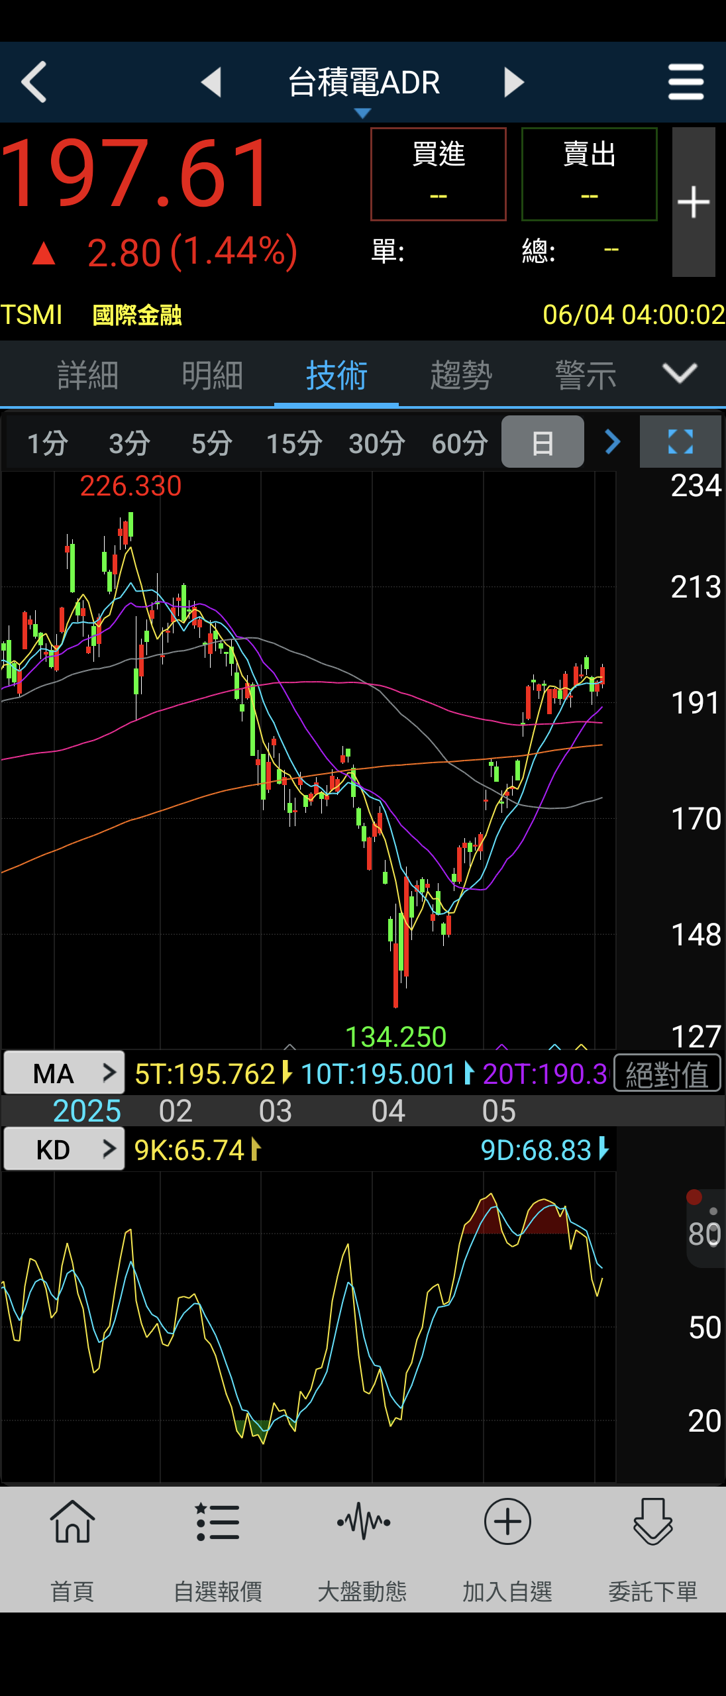
Task: Tap the 10T:195.001 moving average value
Action: pos(378,1074)
